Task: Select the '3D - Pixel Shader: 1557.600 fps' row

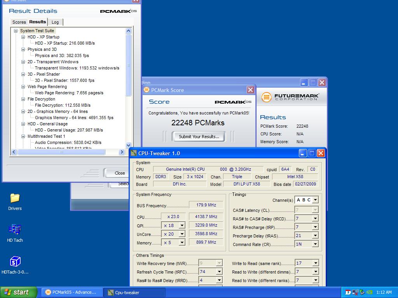Action: (65, 80)
